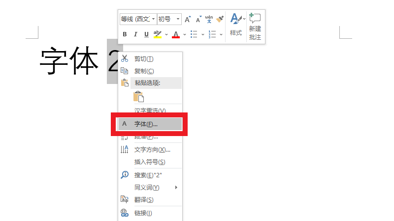The height and width of the screenshot is (221, 394).
Task: Select 插入符号(S) menu entry
Action: (150, 162)
